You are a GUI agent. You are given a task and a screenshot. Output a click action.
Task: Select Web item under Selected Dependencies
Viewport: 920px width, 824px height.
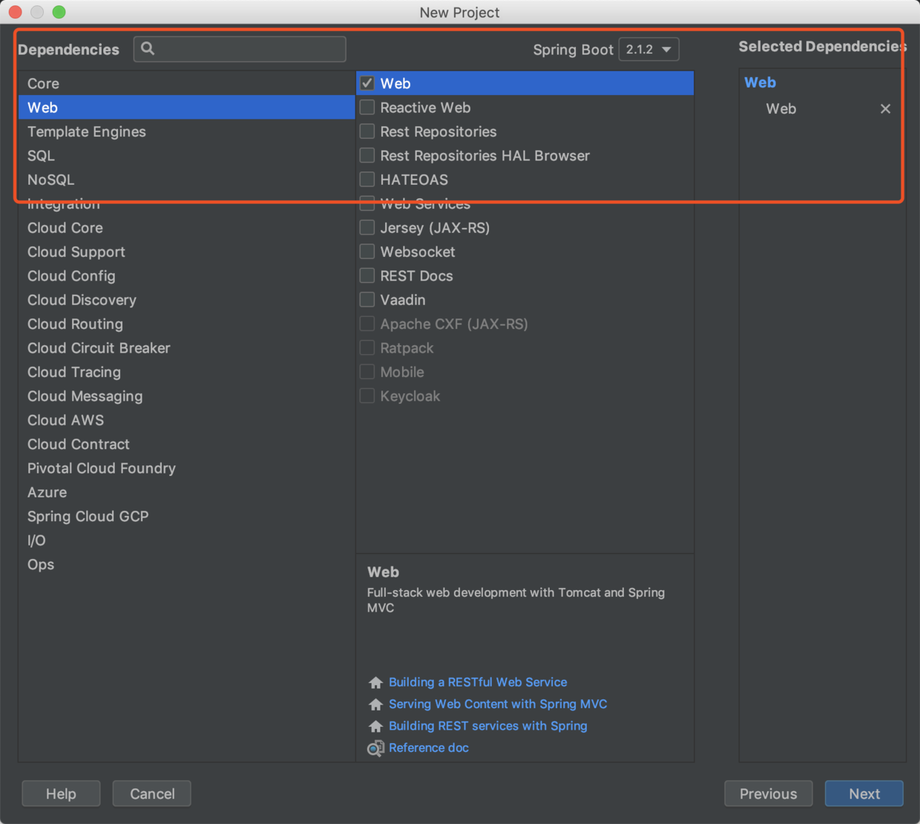pyautogui.click(x=781, y=108)
